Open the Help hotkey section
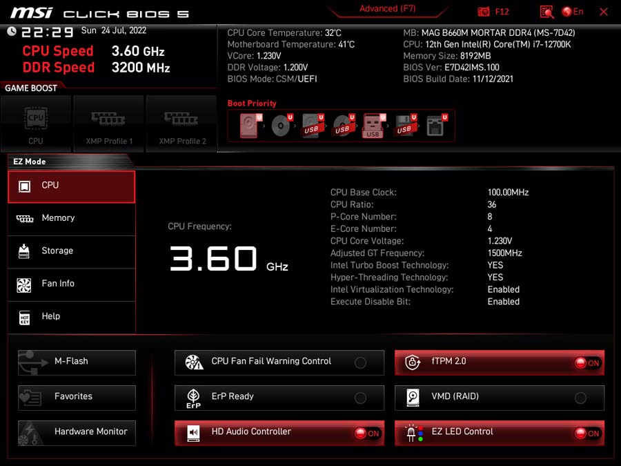 coord(72,318)
